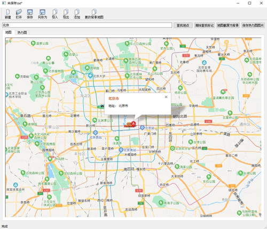Click the 添加 (Add) toolbar icon
Screen dimensions: 267x229
tap(77, 14)
